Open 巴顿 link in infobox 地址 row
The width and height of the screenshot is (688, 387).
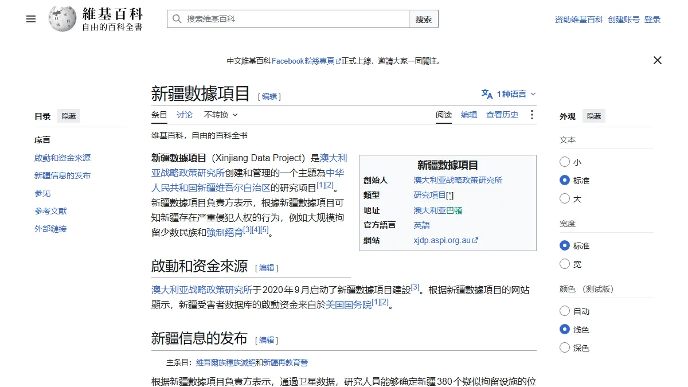pyautogui.click(x=454, y=210)
